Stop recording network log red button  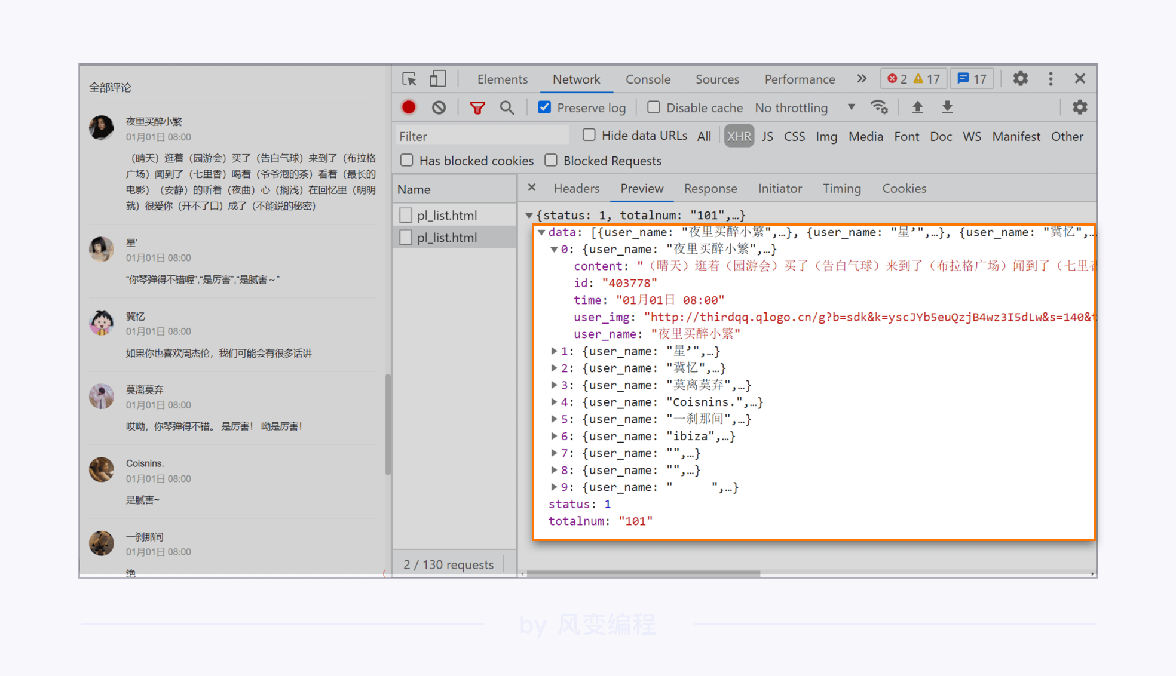click(x=409, y=107)
